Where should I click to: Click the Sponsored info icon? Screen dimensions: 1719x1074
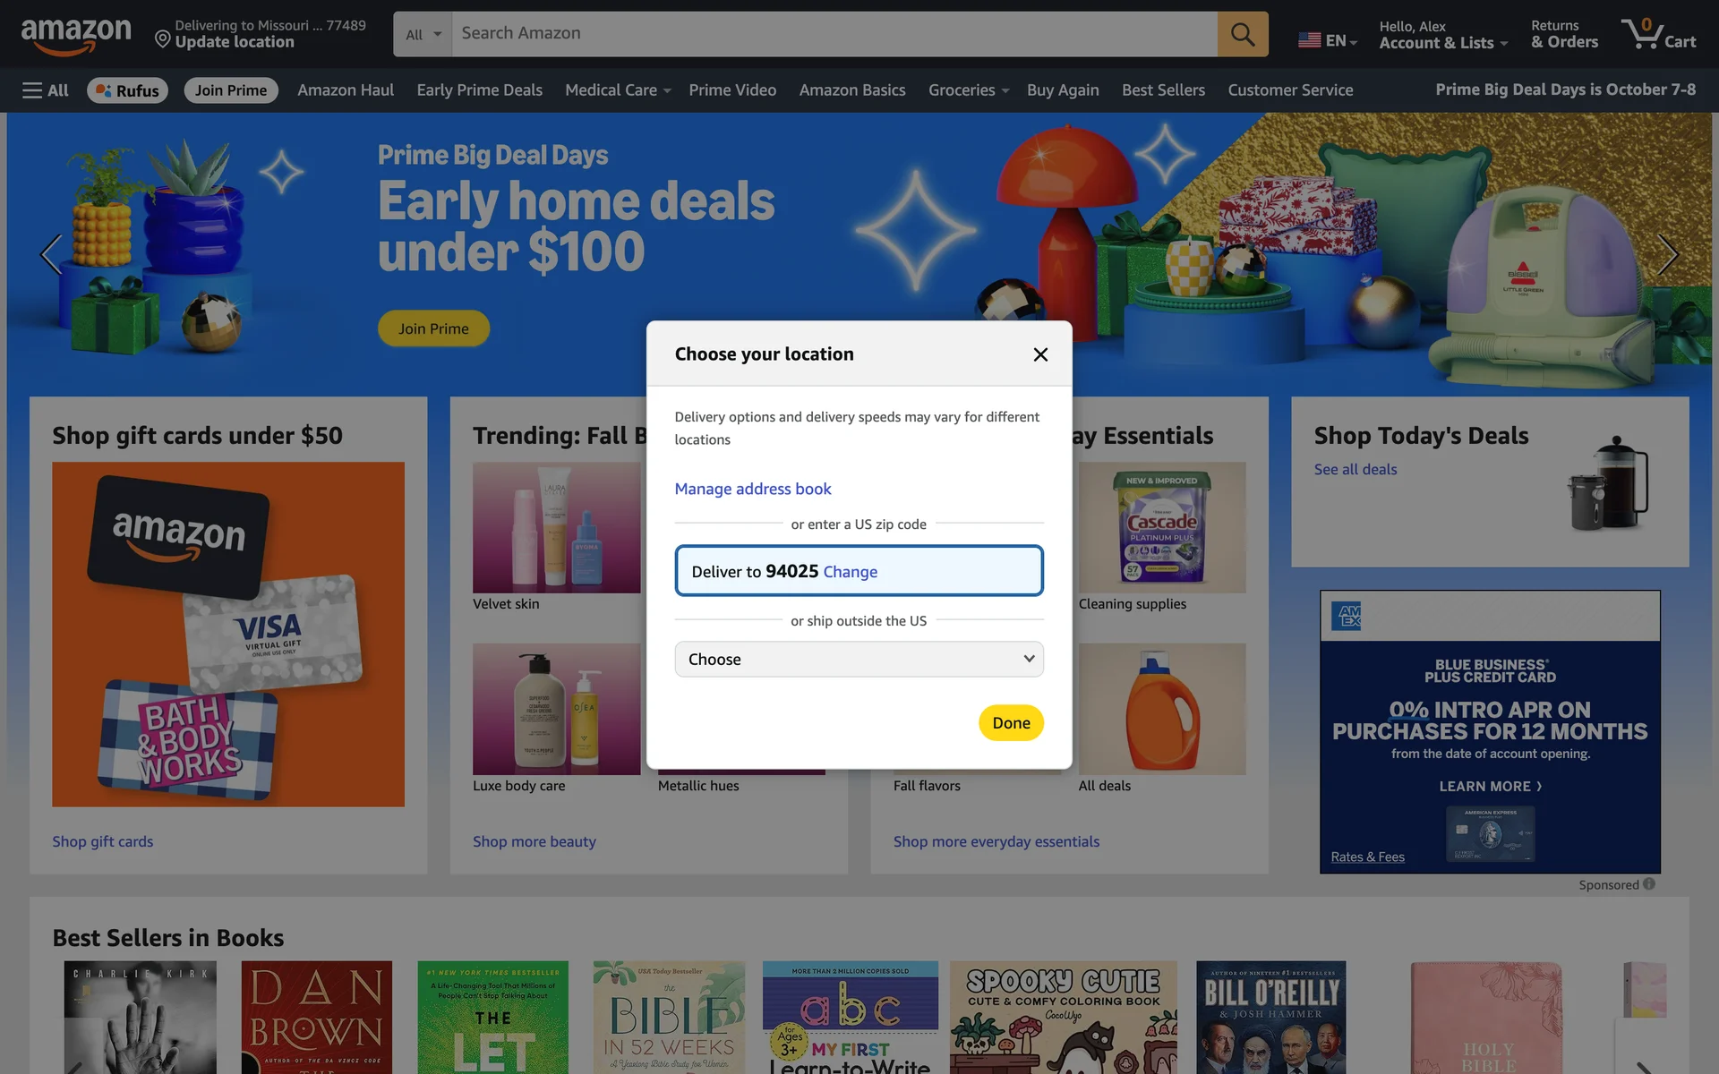[x=1649, y=884]
